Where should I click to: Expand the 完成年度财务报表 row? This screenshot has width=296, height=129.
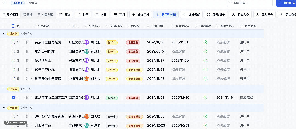pyautogui.click(x=32, y=43)
